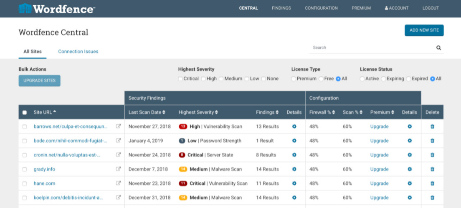Open the Configuration nav item
The image size is (461, 208).
tap(321, 8)
